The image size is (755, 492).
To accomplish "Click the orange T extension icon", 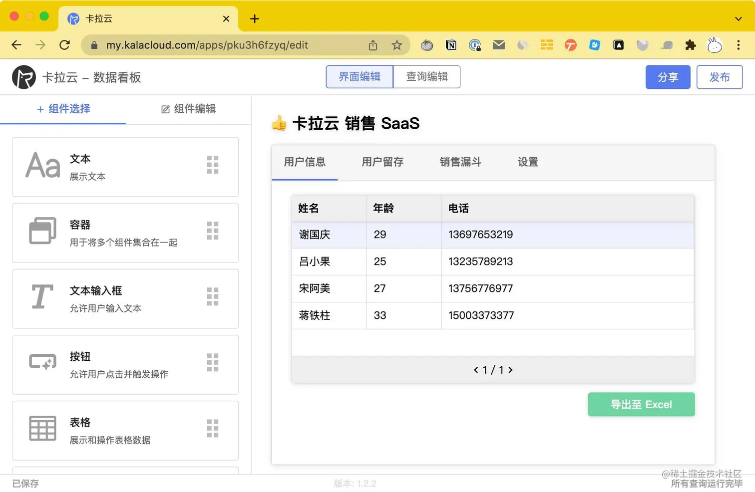I will (x=571, y=45).
